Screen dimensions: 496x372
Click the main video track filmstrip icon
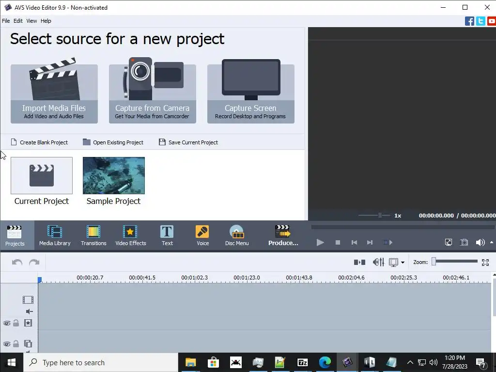[28, 299]
